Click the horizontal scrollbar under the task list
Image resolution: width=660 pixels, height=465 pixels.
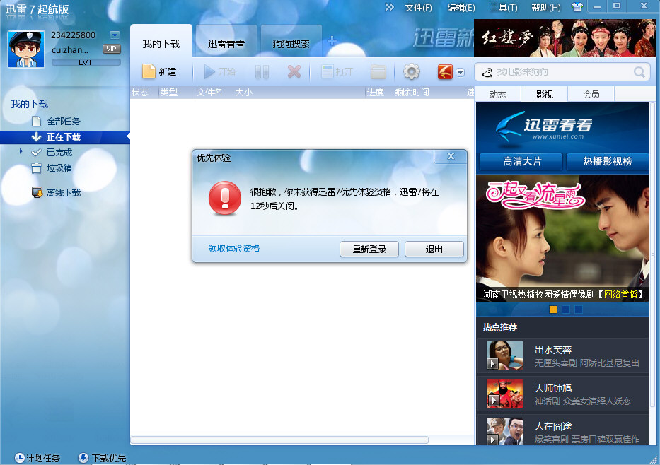point(279,440)
